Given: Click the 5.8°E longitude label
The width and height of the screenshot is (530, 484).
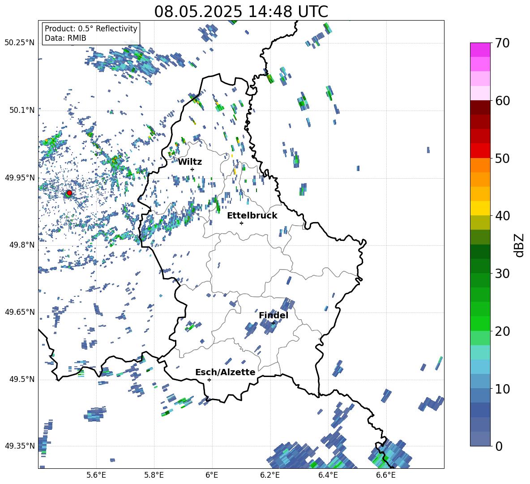Looking at the screenshot, I should (x=154, y=475).
